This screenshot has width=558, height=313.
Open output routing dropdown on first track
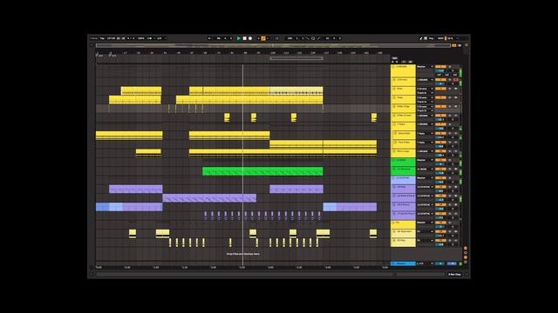coord(425,67)
